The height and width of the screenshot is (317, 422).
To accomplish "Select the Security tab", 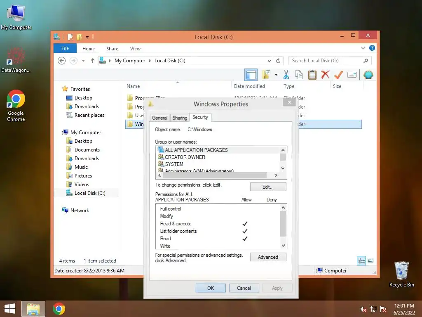I will [x=200, y=117].
